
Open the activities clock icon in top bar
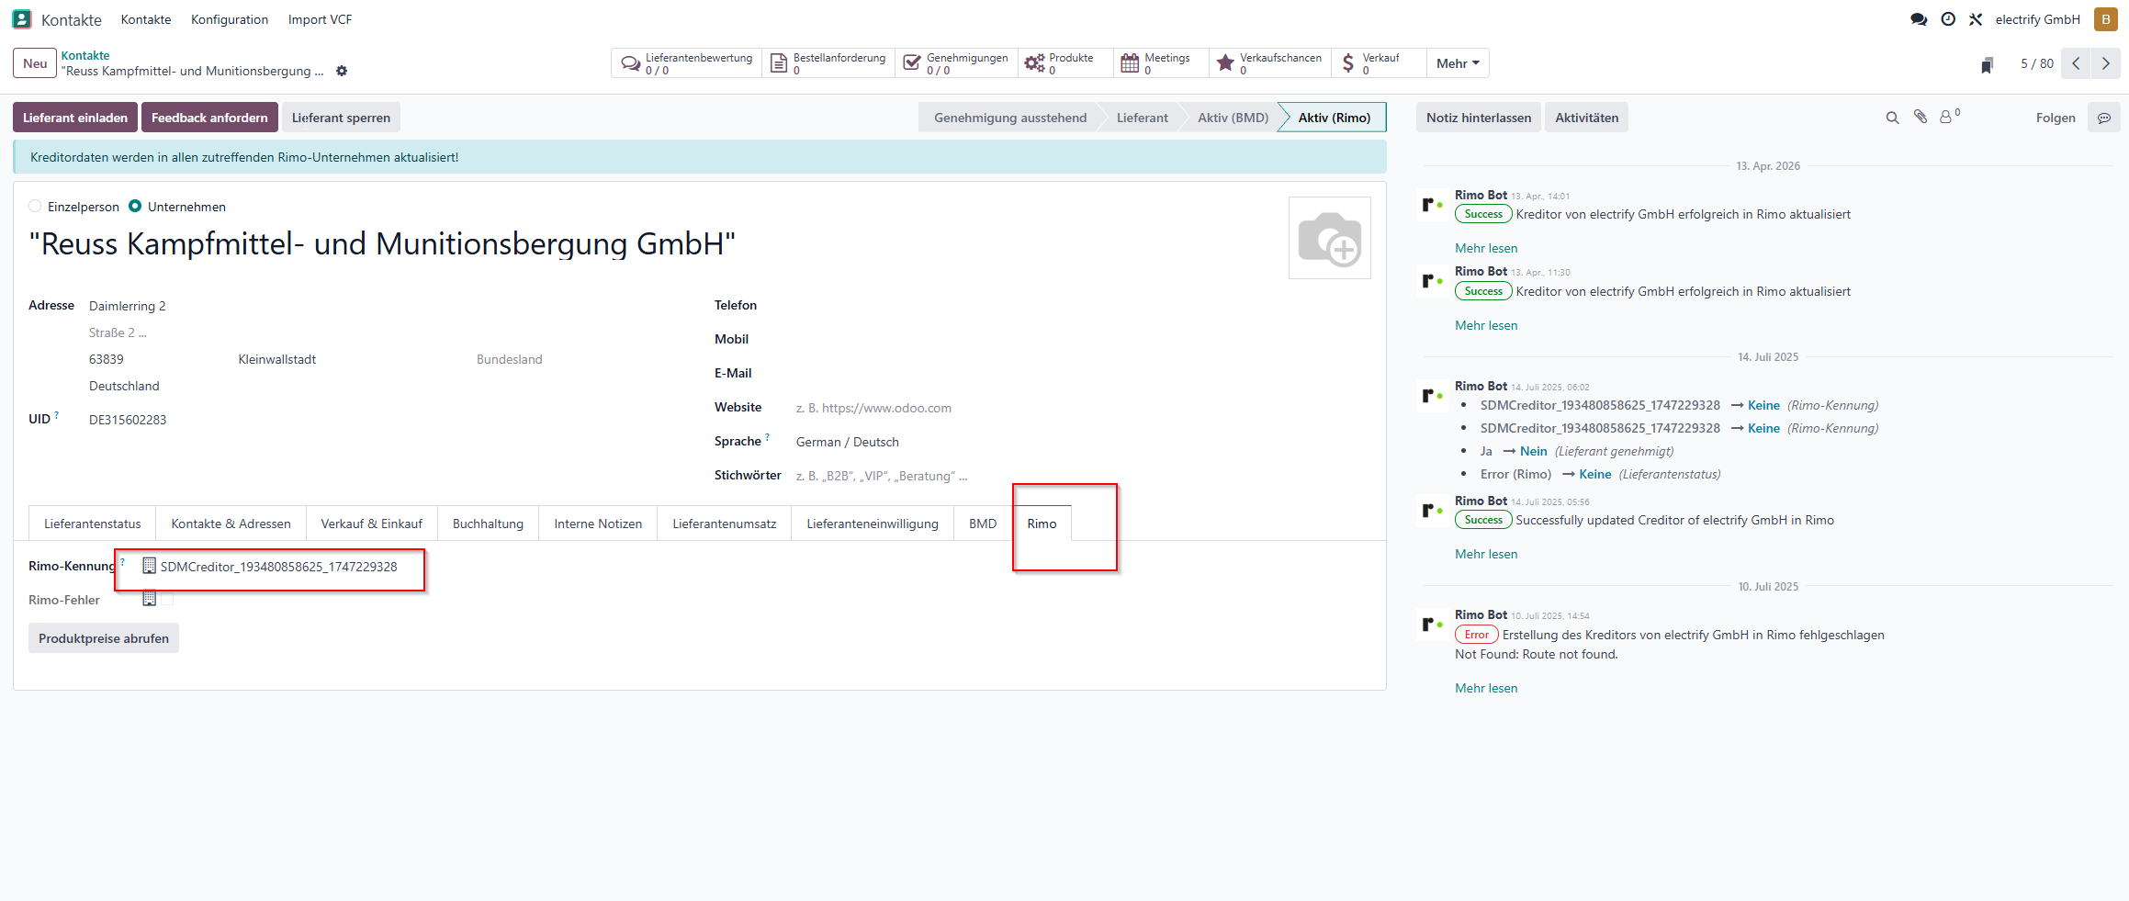pos(1948,19)
